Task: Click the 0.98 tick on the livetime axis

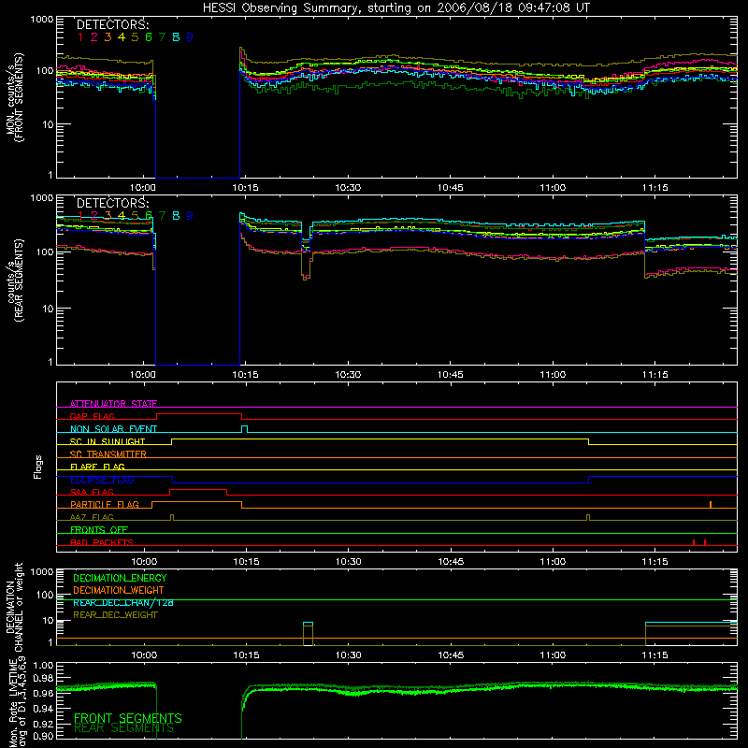Action: pos(43,679)
